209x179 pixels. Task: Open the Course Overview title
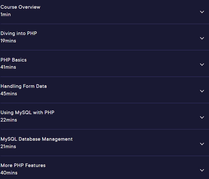click(x=20, y=7)
